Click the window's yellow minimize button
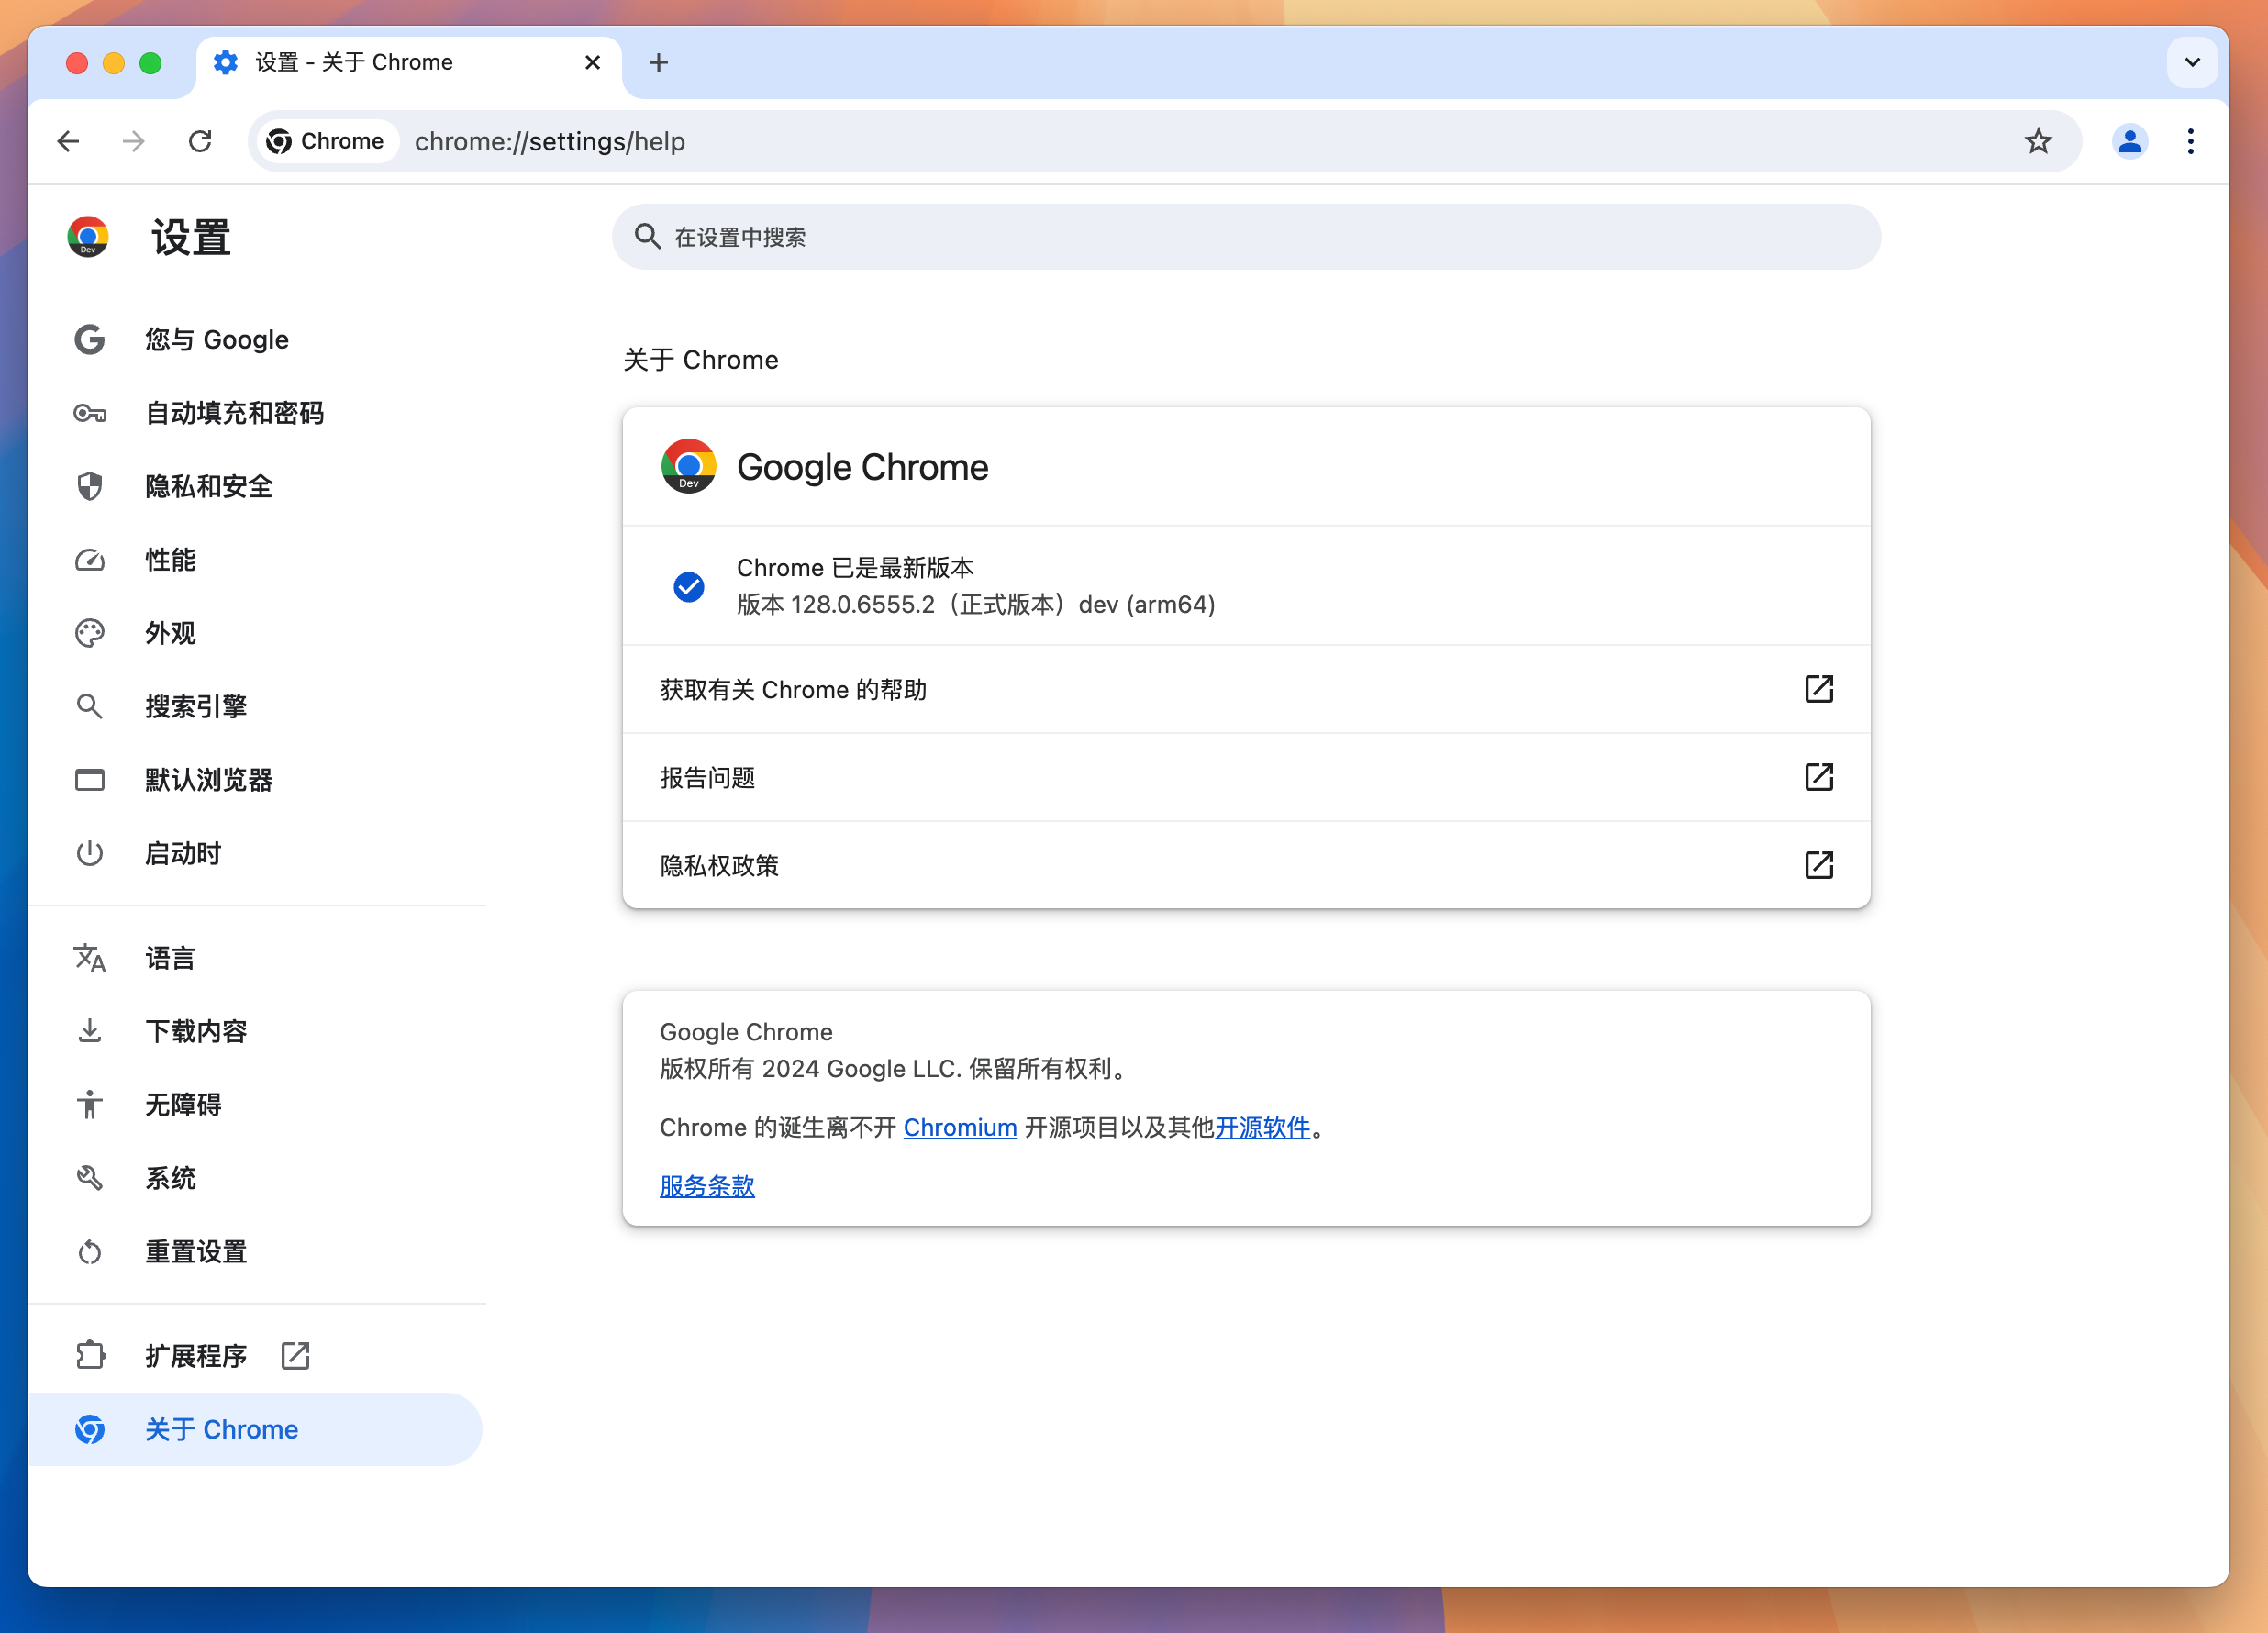Image resolution: width=2268 pixels, height=1633 pixels. [x=114, y=63]
